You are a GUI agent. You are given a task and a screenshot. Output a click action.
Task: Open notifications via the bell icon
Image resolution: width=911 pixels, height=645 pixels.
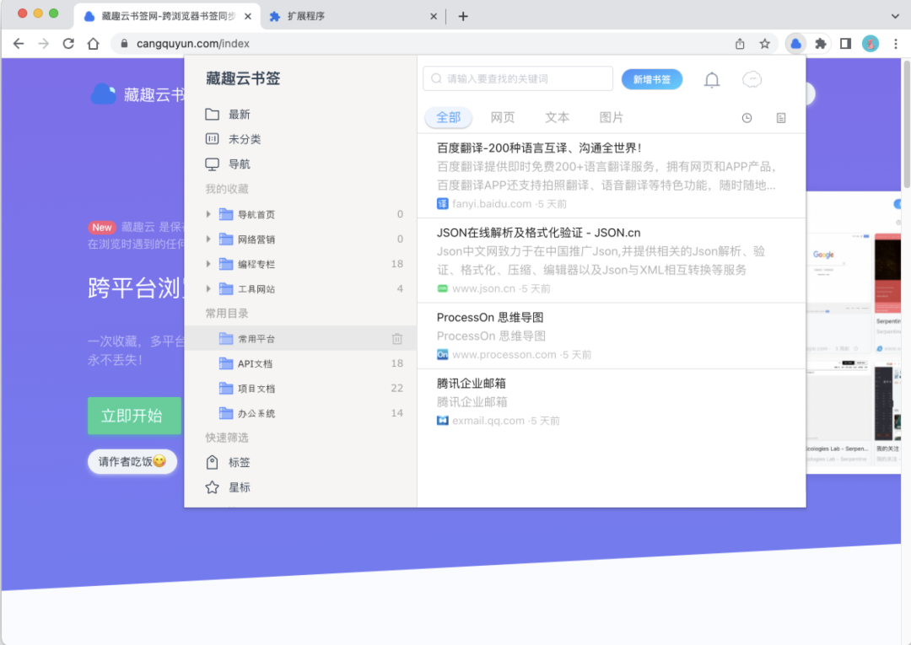click(711, 79)
